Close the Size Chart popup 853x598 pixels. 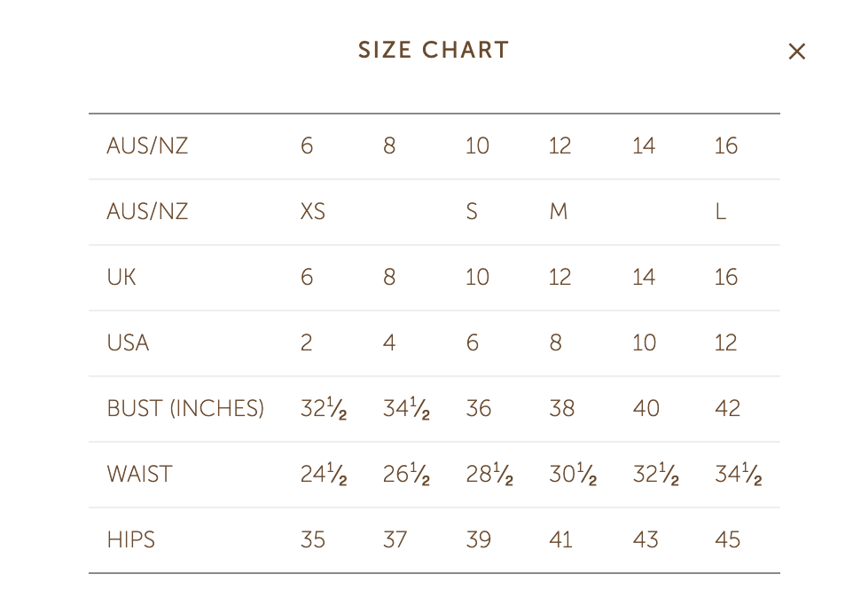796,51
